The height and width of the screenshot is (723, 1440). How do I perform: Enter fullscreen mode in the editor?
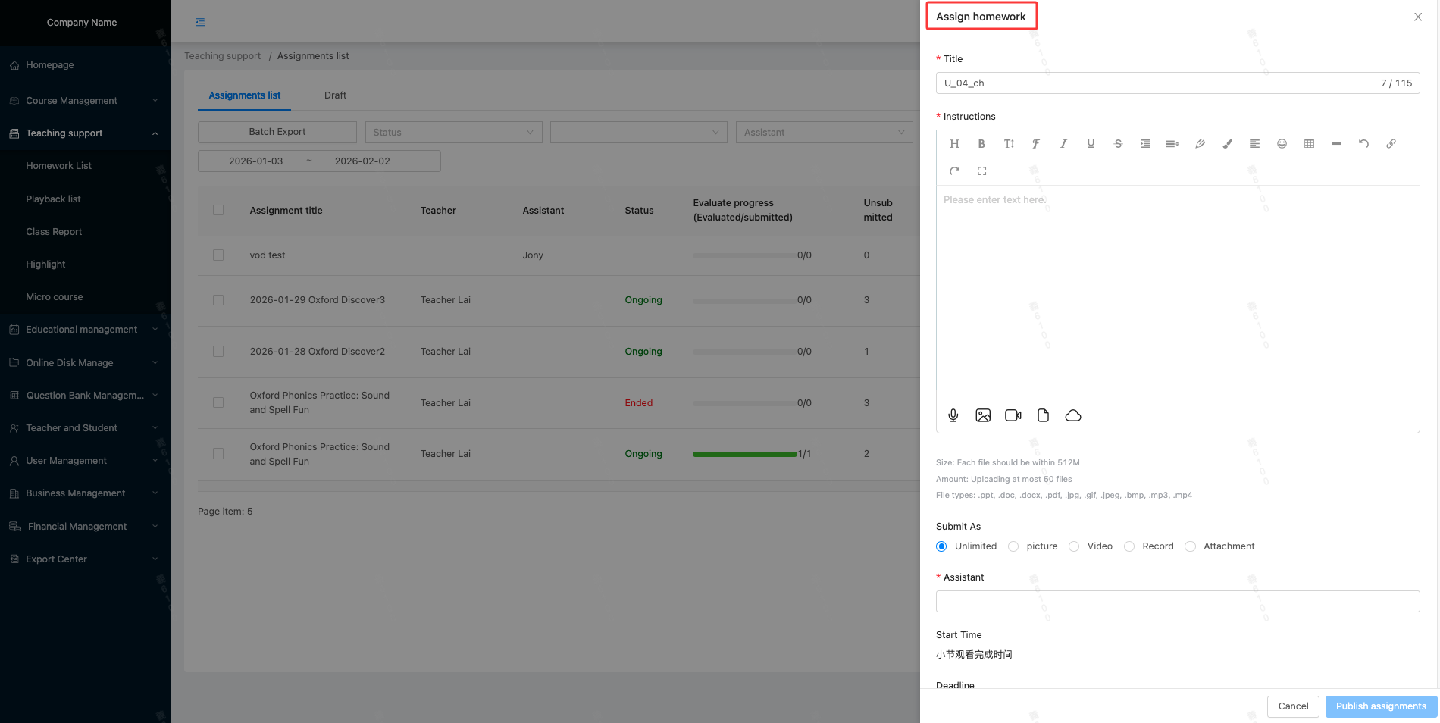pyautogui.click(x=981, y=171)
